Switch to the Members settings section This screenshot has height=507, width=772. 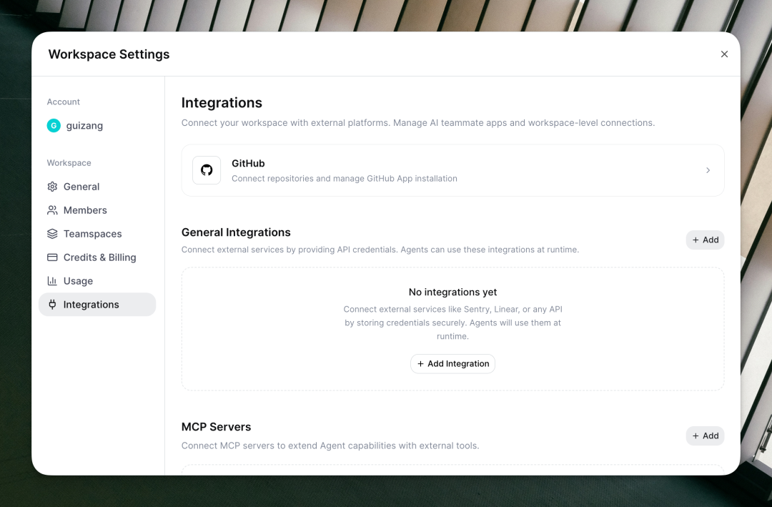[x=84, y=210]
